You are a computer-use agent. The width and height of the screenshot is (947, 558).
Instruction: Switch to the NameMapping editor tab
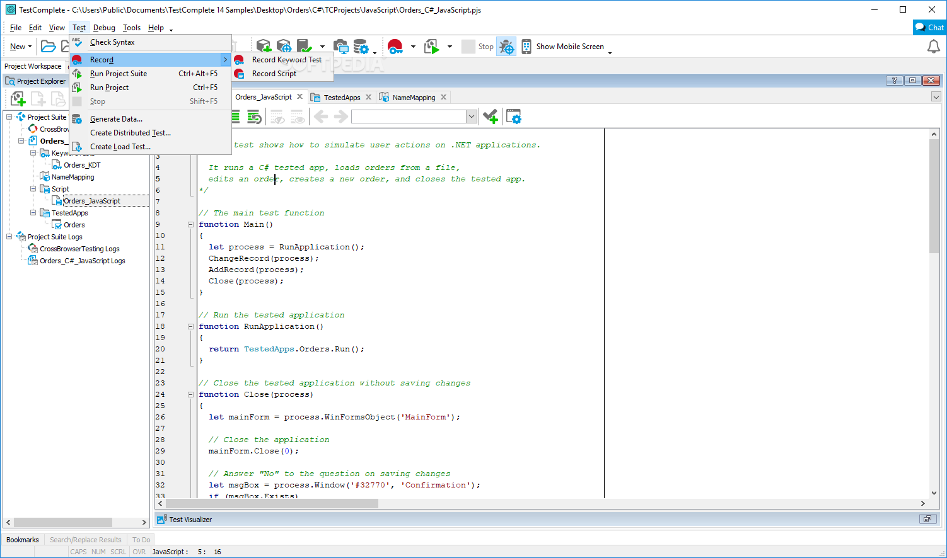pyautogui.click(x=413, y=98)
